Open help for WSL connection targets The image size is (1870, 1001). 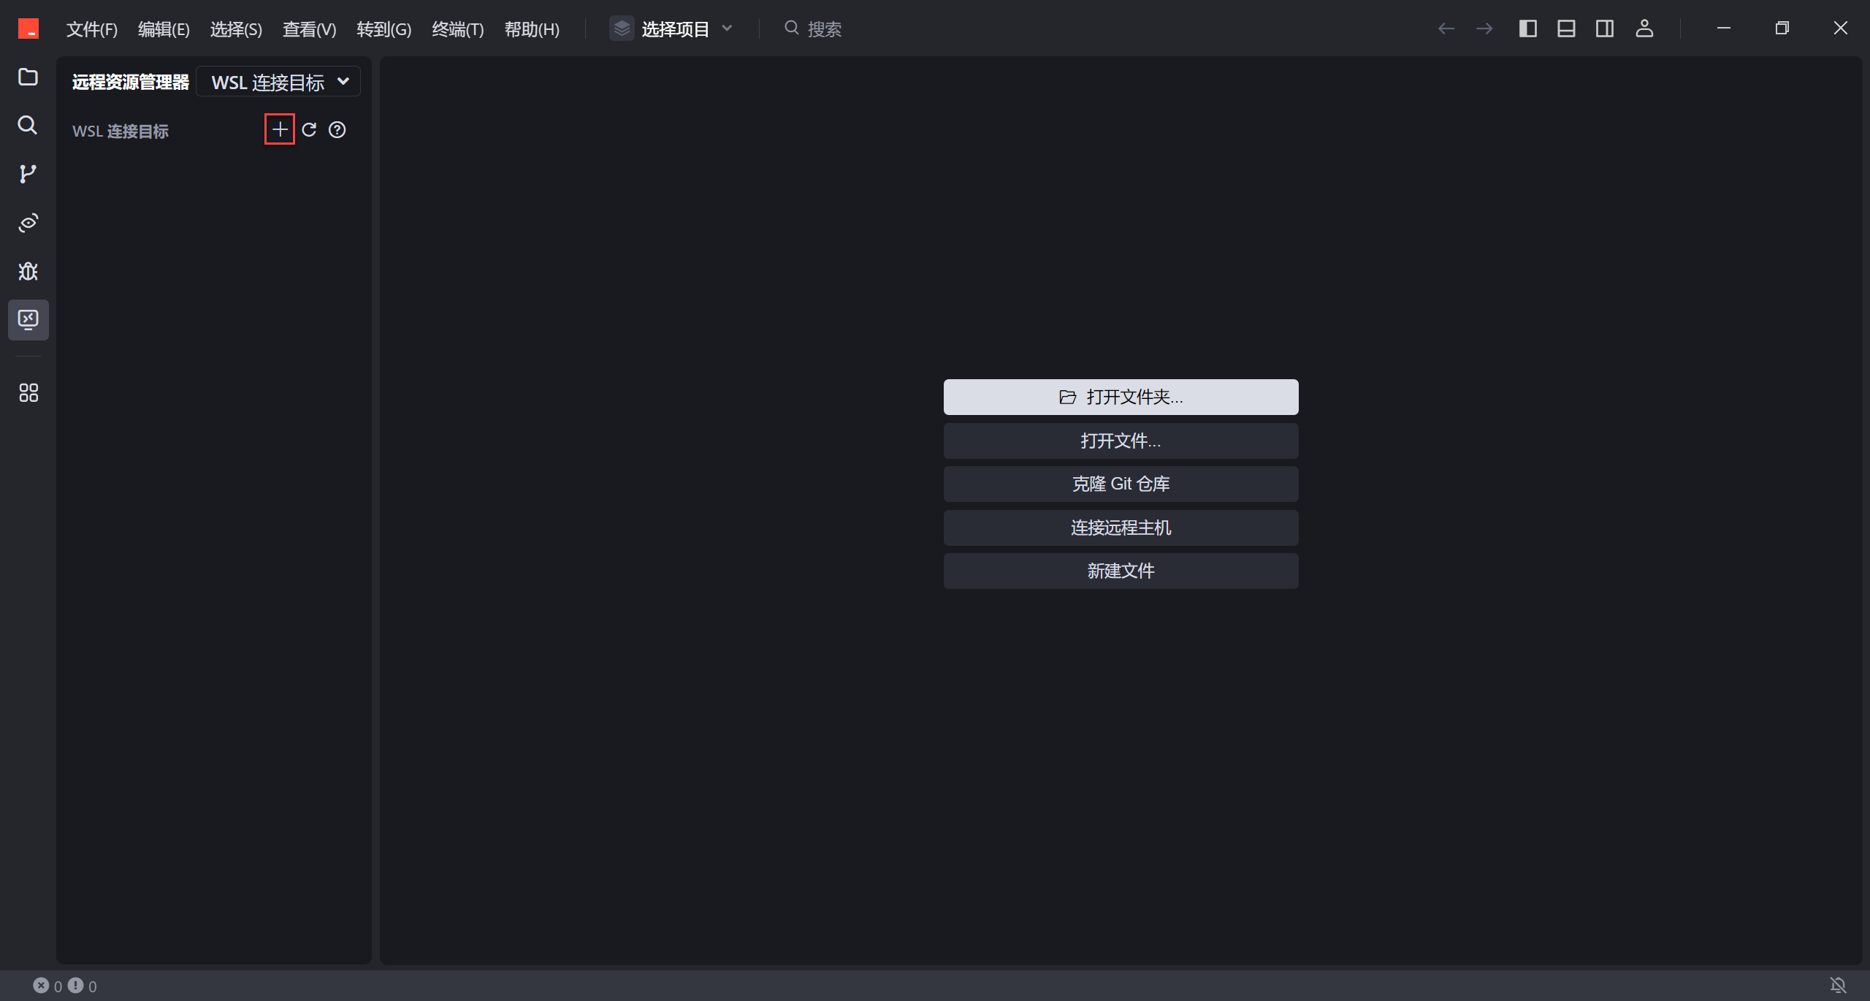(x=337, y=129)
